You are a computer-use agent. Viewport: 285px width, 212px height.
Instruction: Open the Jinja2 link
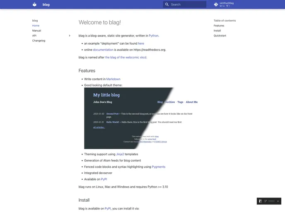[x=120, y=154]
